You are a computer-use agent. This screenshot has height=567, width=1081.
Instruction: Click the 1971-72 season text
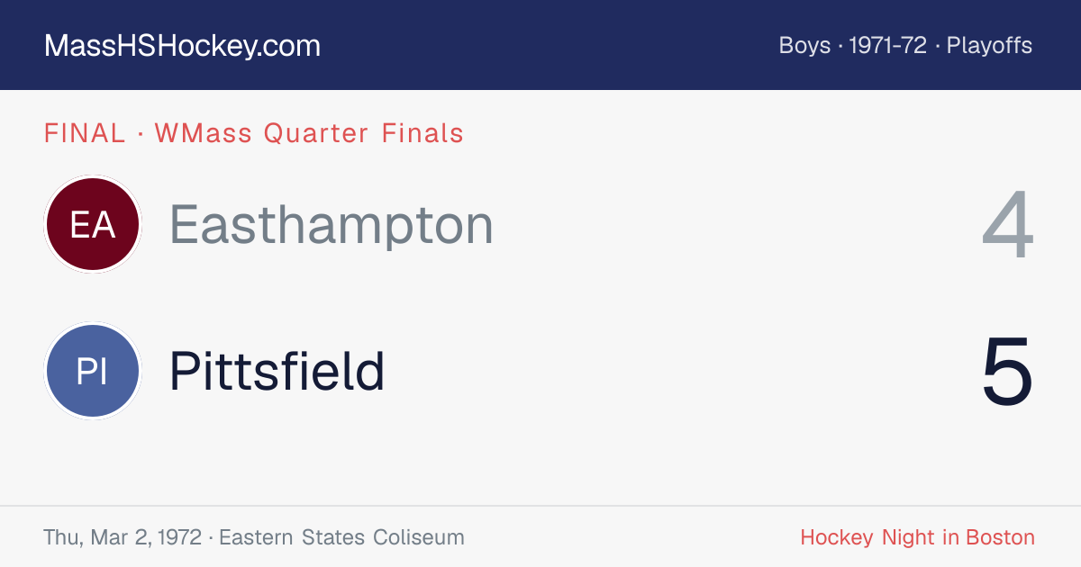click(x=888, y=45)
